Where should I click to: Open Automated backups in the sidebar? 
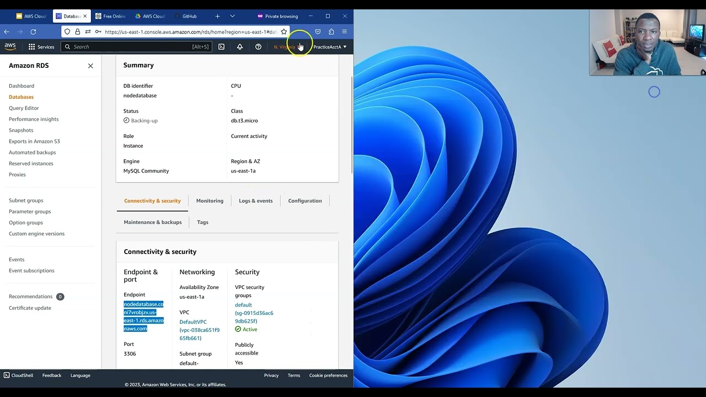click(x=32, y=152)
